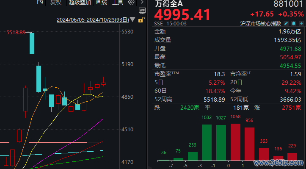The width and height of the screenshot is (306, 169).
Task: Click the 20日 return 29.22%
Action: click(291, 83)
